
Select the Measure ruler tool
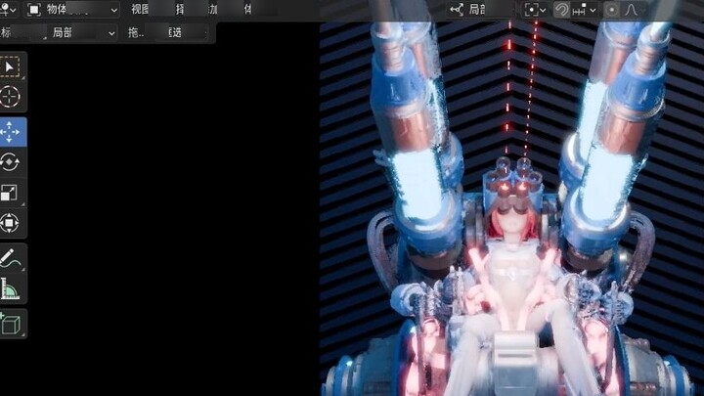tap(11, 289)
